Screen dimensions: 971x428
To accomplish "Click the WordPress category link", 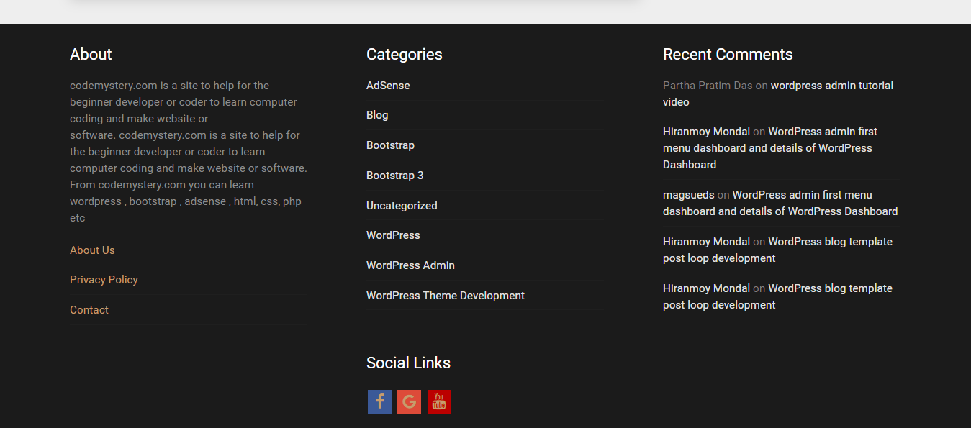I will 393,235.
